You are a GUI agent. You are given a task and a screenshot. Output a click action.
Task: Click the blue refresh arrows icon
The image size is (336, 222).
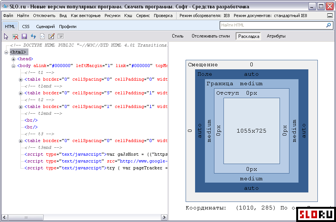click(x=33, y=36)
